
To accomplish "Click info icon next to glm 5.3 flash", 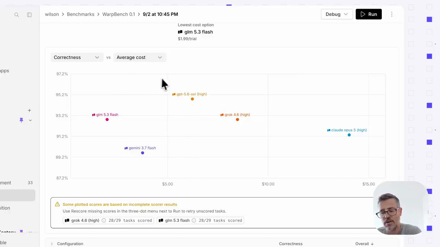I will (194, 220).
